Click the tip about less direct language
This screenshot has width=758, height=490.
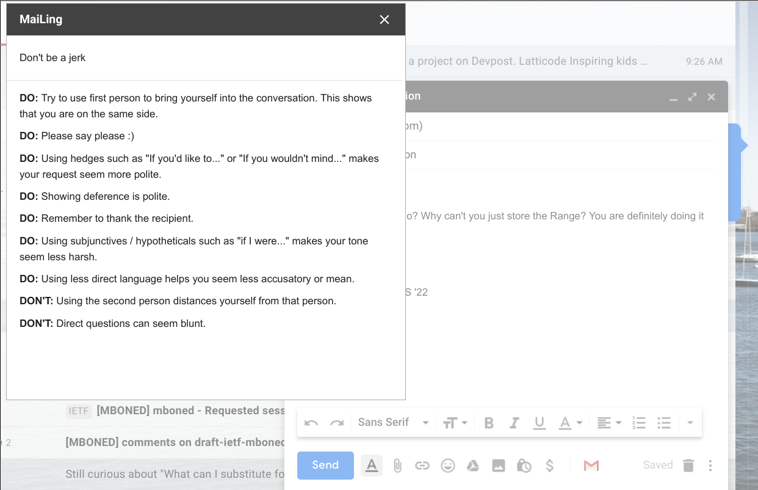187,279
